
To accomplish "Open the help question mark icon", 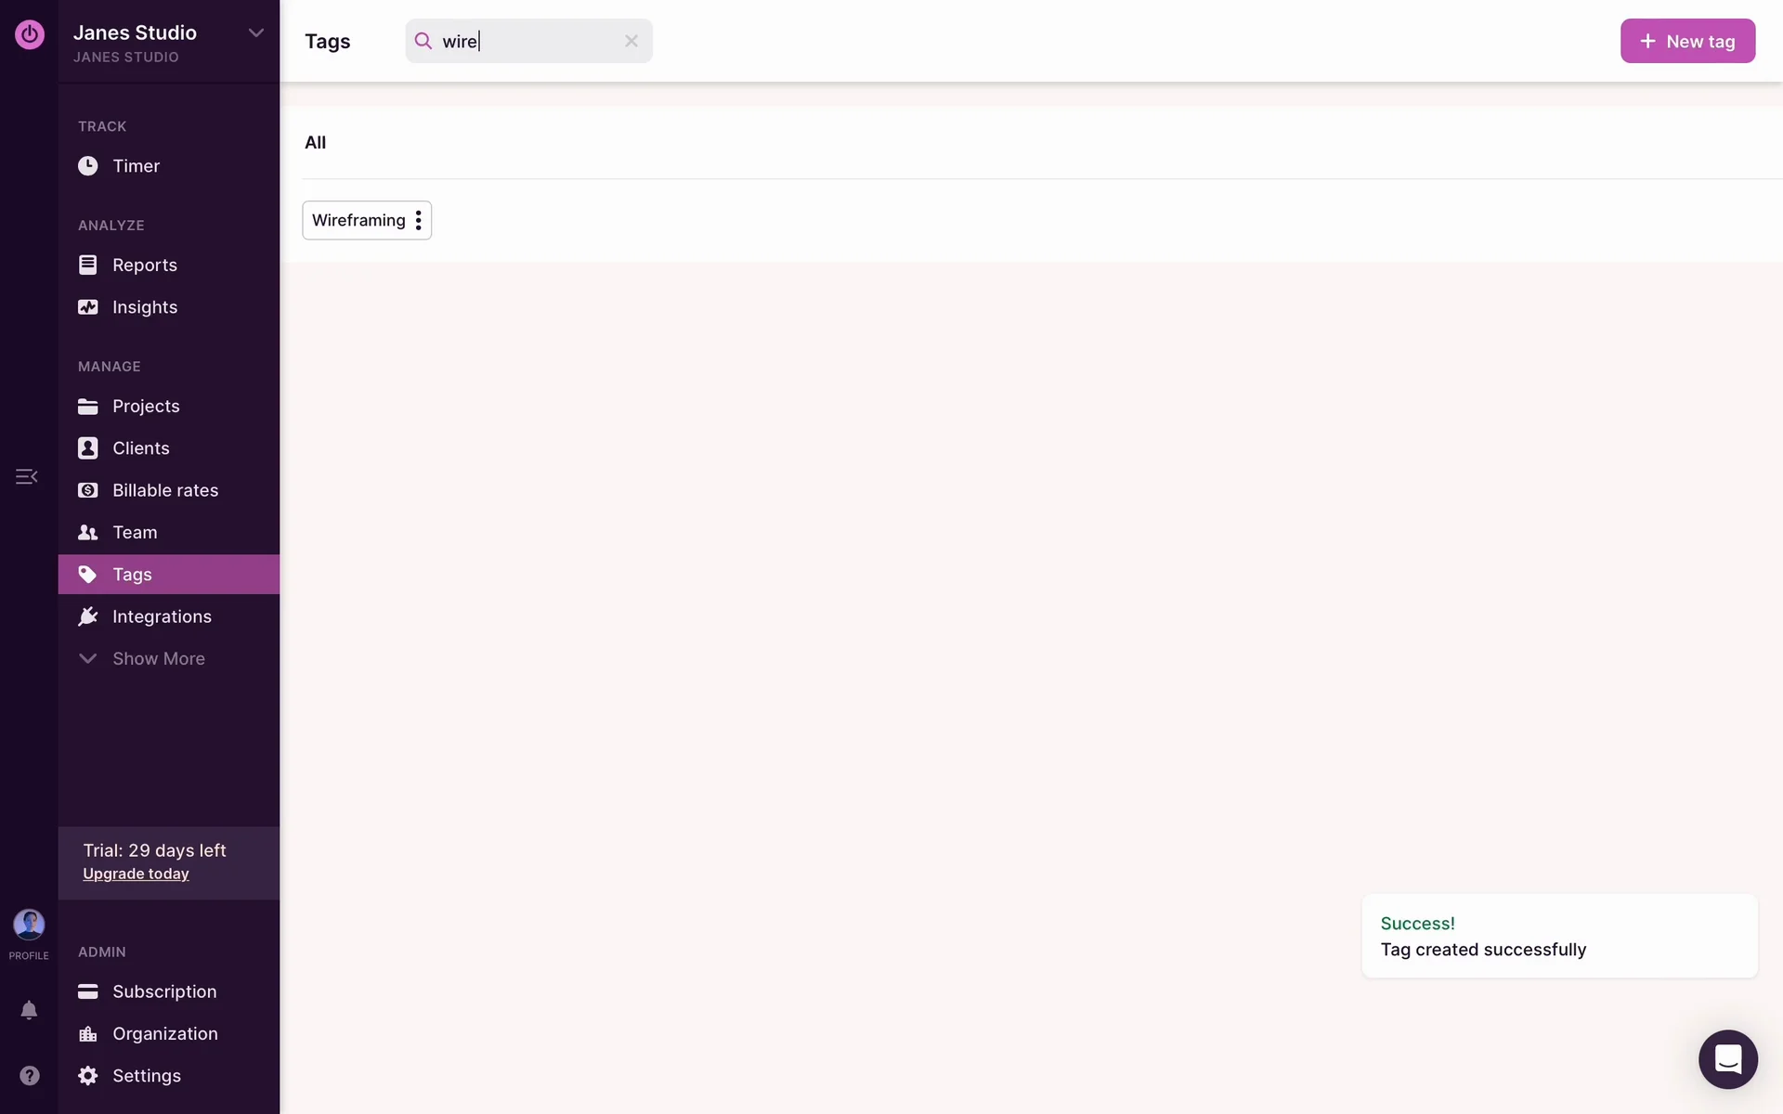I will (x=29, y=1075).
